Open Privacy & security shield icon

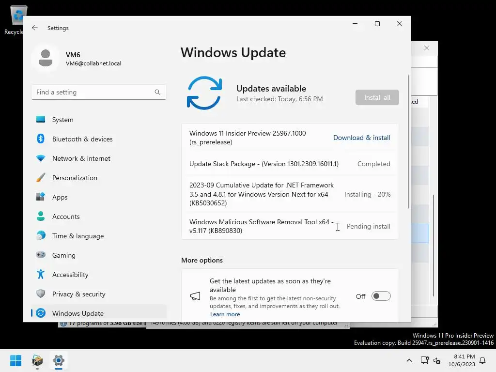(x=41, y=294)
